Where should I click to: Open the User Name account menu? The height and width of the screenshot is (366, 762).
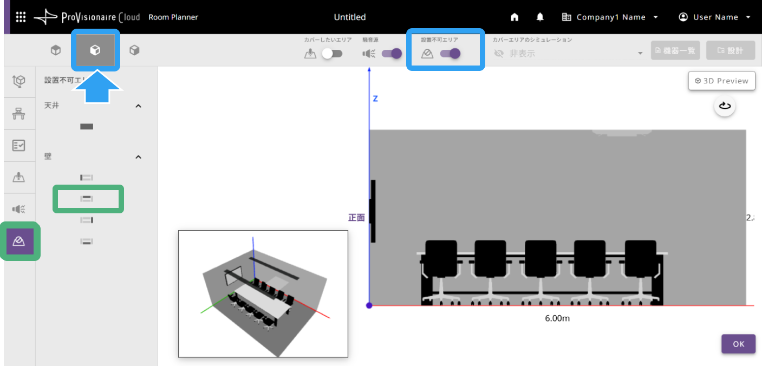point(715,17)
